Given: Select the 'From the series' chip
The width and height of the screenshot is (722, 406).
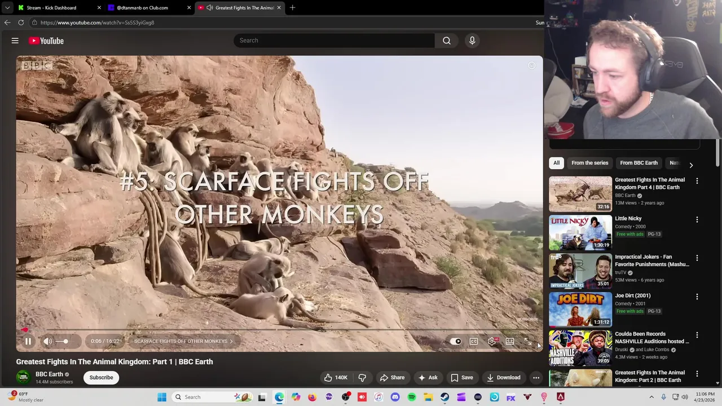Looking at the screenshot, I should pyautogui.click(x=590, y=163).
